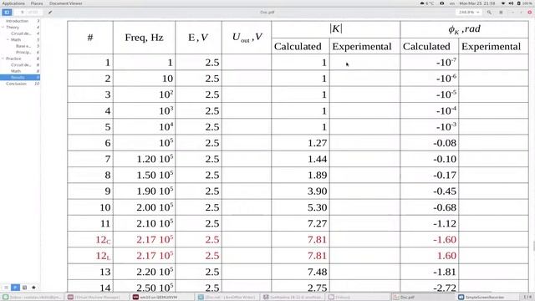
Task: Select the annotation pencil tool
Action: tap(50, 13)
